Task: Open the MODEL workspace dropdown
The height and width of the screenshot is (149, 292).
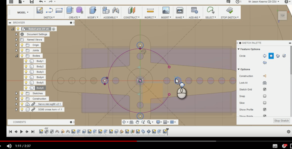Action: pyautogui.click(x=23, y=12)
